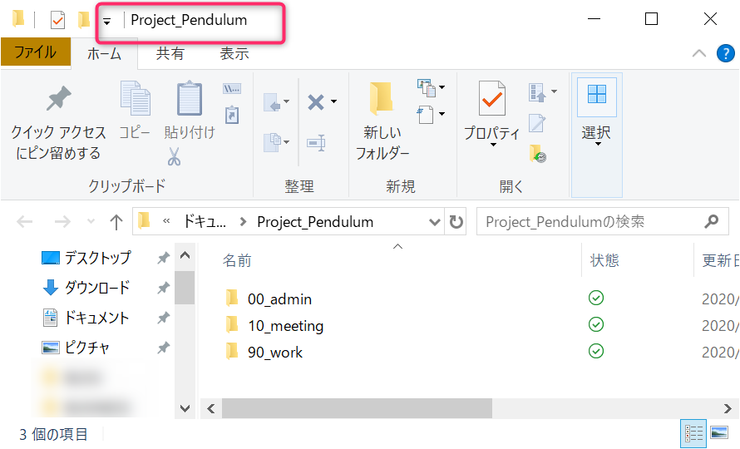Click the red X Delete icon
Image resolution: width=740 pixels, height=449 pixels.
[316, 102]
